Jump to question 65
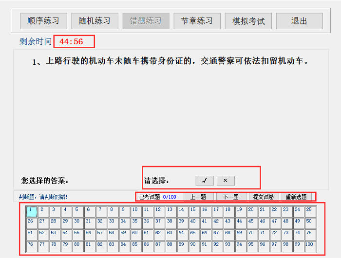Image resolution: width=341 pixels, height=260 pixels. pyautogui.click(x=194, y=235)
